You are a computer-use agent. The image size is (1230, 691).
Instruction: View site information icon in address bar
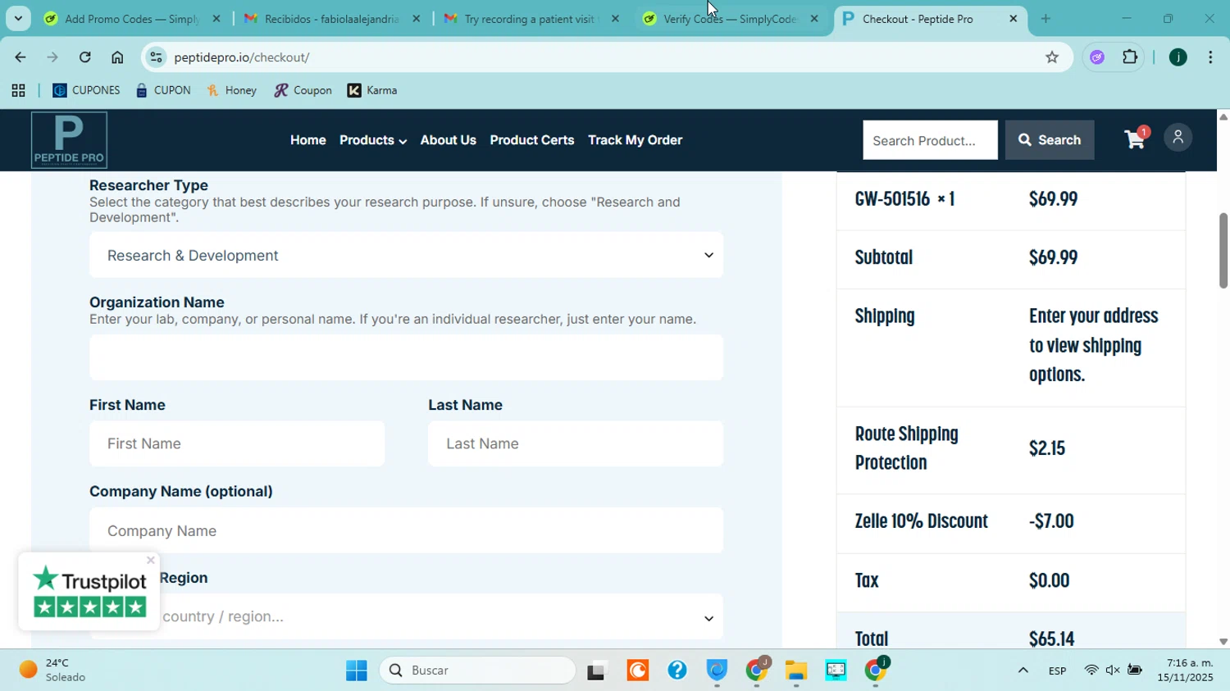(x=157, y=57)
